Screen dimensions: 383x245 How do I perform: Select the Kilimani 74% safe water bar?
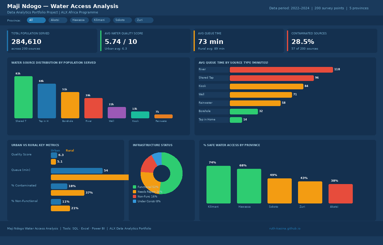(218, 185)
